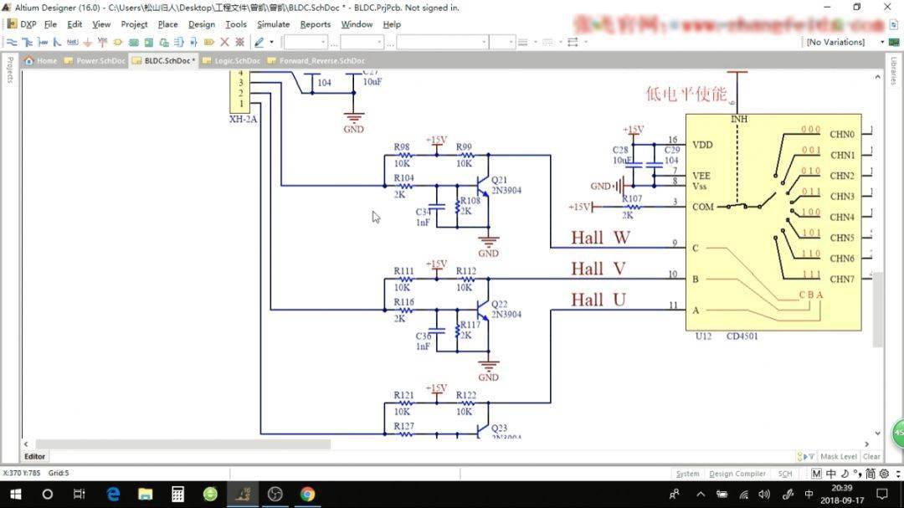Image resolution: width=904 pixels, height=508 pixels.
Task: Click the horizontal scrollbar thumb
Action: pyautogui.click(x=182, y=444)
